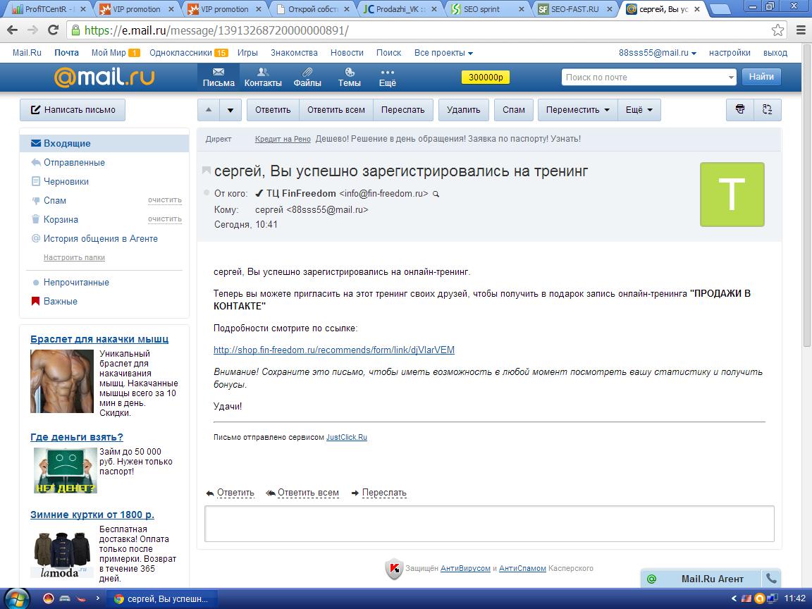Open the Входящие folder

pyautogui.click(x=104, y=144)
